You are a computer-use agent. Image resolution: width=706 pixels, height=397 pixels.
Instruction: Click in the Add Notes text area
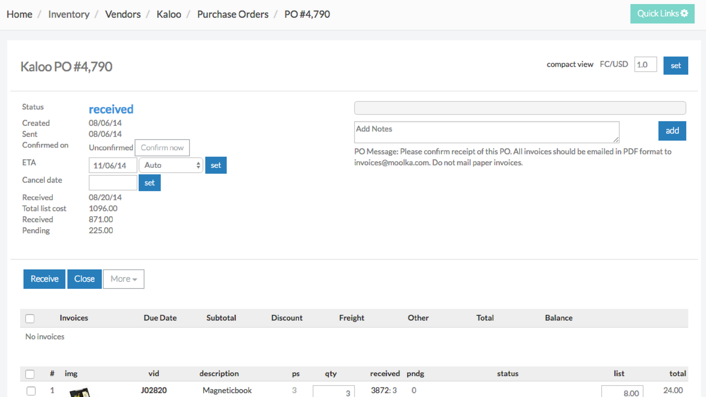(x=486, y=132)
